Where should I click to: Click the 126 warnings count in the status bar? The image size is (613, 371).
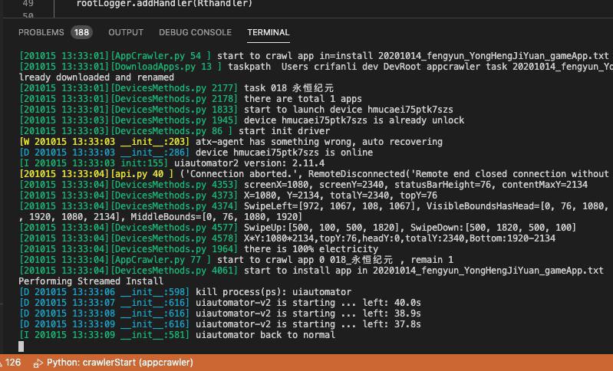click(x=13, y=363)
